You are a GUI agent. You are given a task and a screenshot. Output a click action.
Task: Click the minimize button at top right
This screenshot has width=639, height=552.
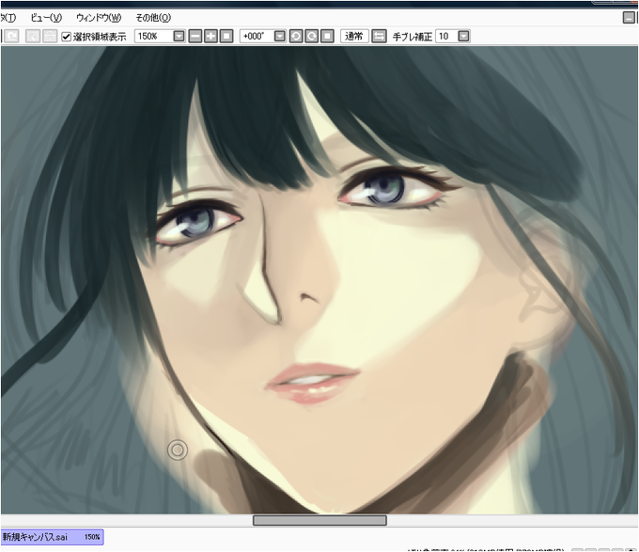tap(629, 18)
